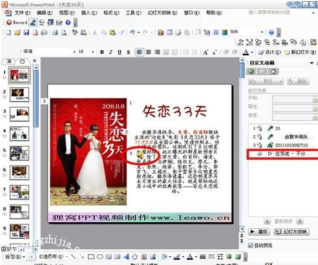Insert chart icon in toolbar
Image resolution: width=318 pixels, height=265 pixels.
tap(160, 32)
